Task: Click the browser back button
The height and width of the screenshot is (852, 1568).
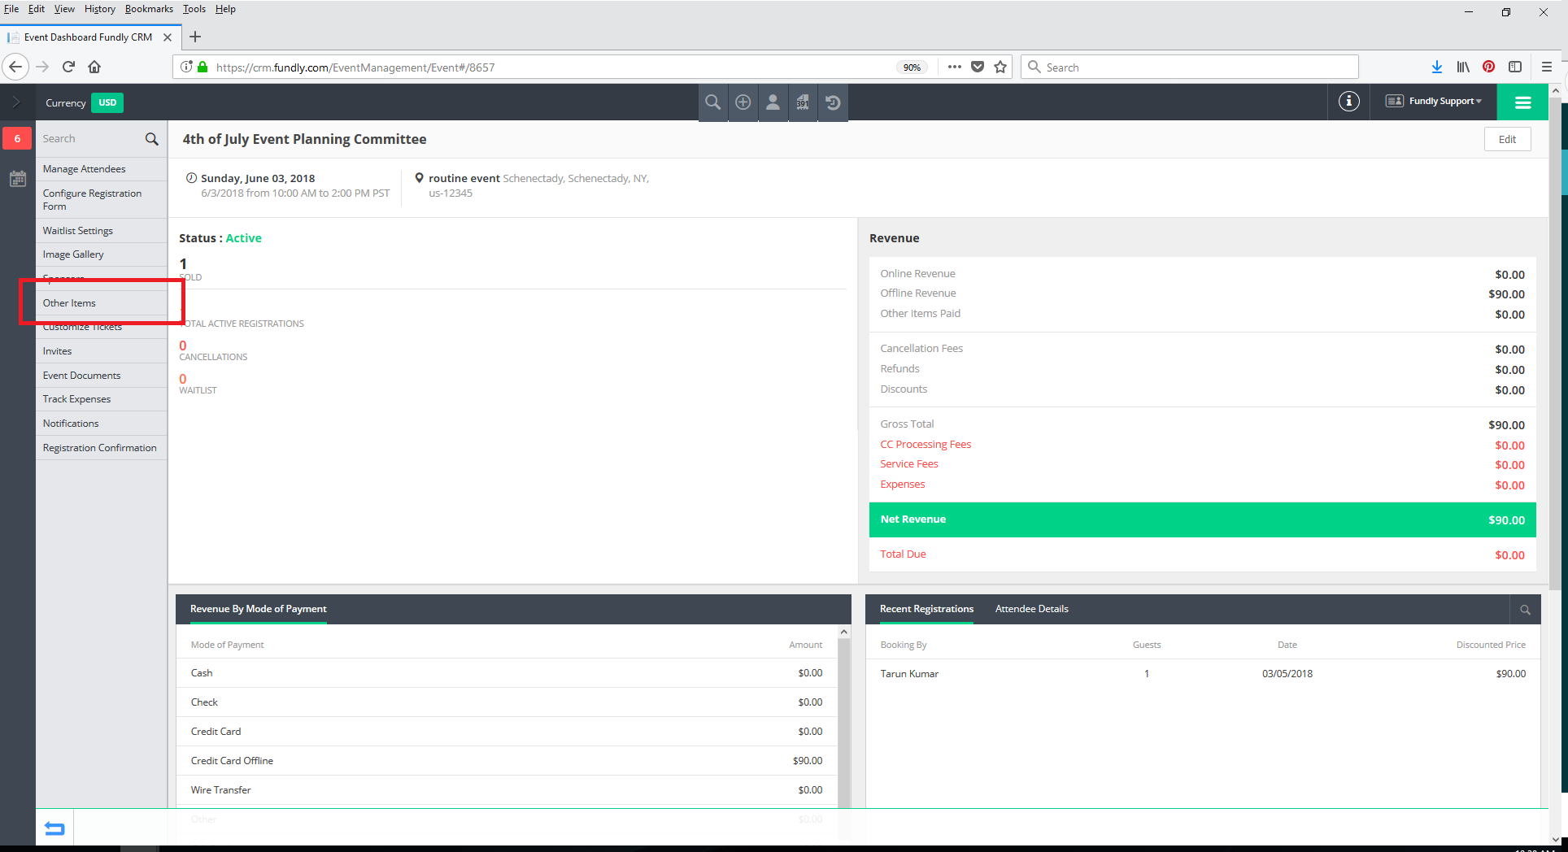Action: pos(15,67)
